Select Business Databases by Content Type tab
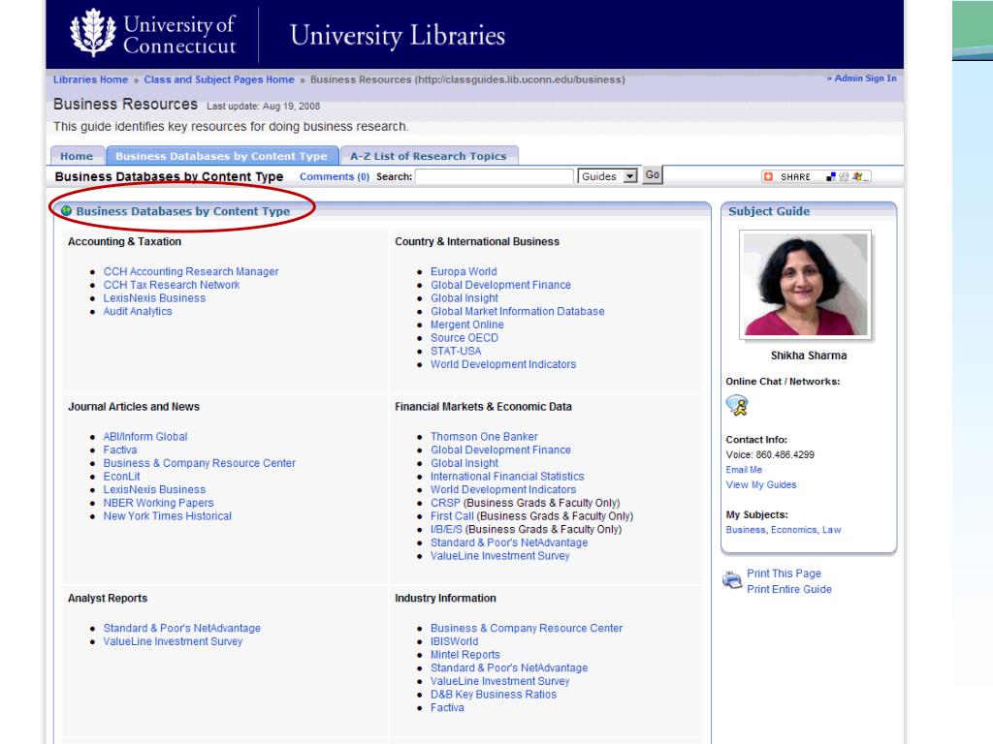Screen dimensions: 993x744 222,156
